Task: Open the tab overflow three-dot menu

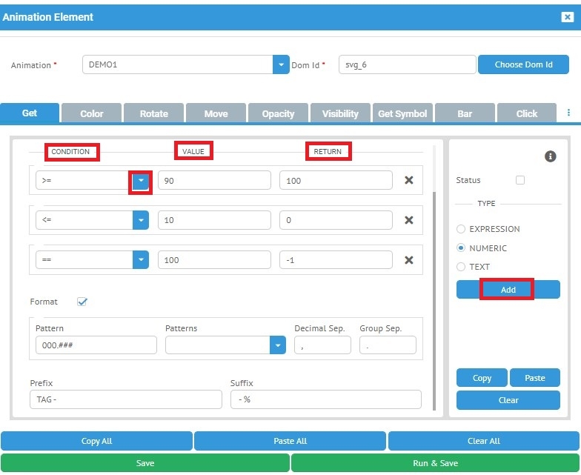Action: pos(568,113)
